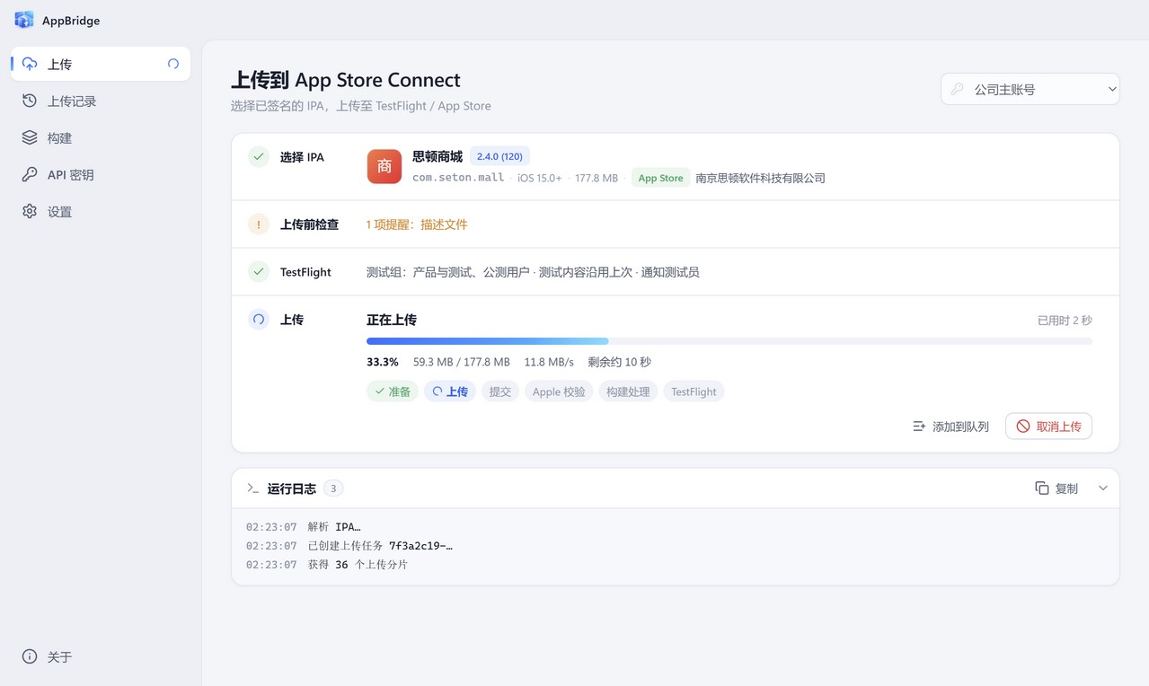Image resolution: width=1149 pixels, height=686 pixels.
Task: Click the 剩余约 10 秒 text
Action: point(620,362)
